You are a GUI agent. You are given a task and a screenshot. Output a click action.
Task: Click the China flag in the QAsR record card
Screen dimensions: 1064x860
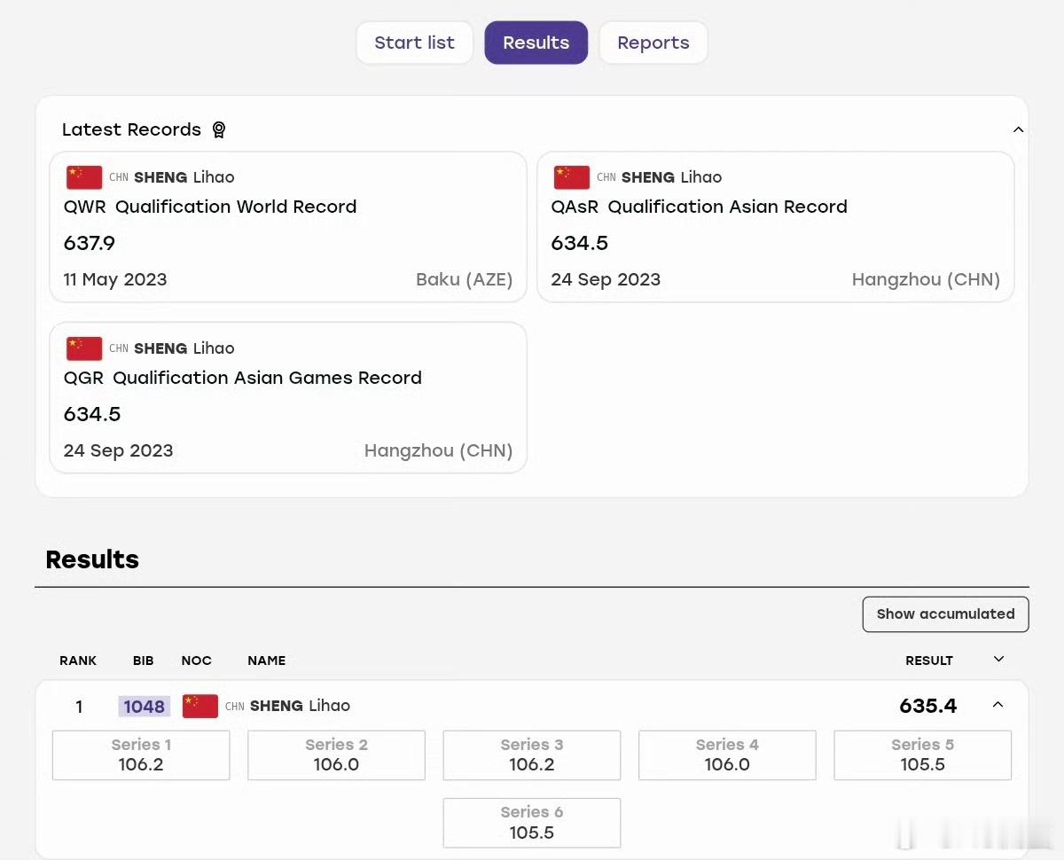(572, 177)
